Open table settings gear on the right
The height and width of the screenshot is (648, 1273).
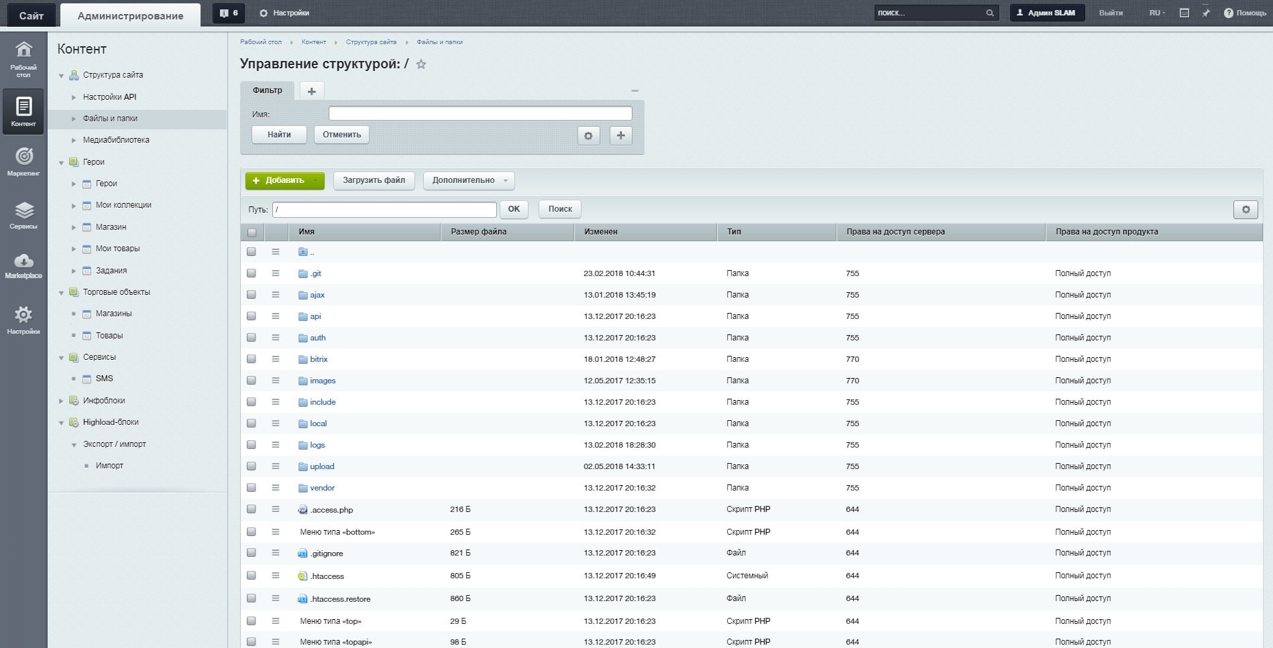(x=1246, y=210)
